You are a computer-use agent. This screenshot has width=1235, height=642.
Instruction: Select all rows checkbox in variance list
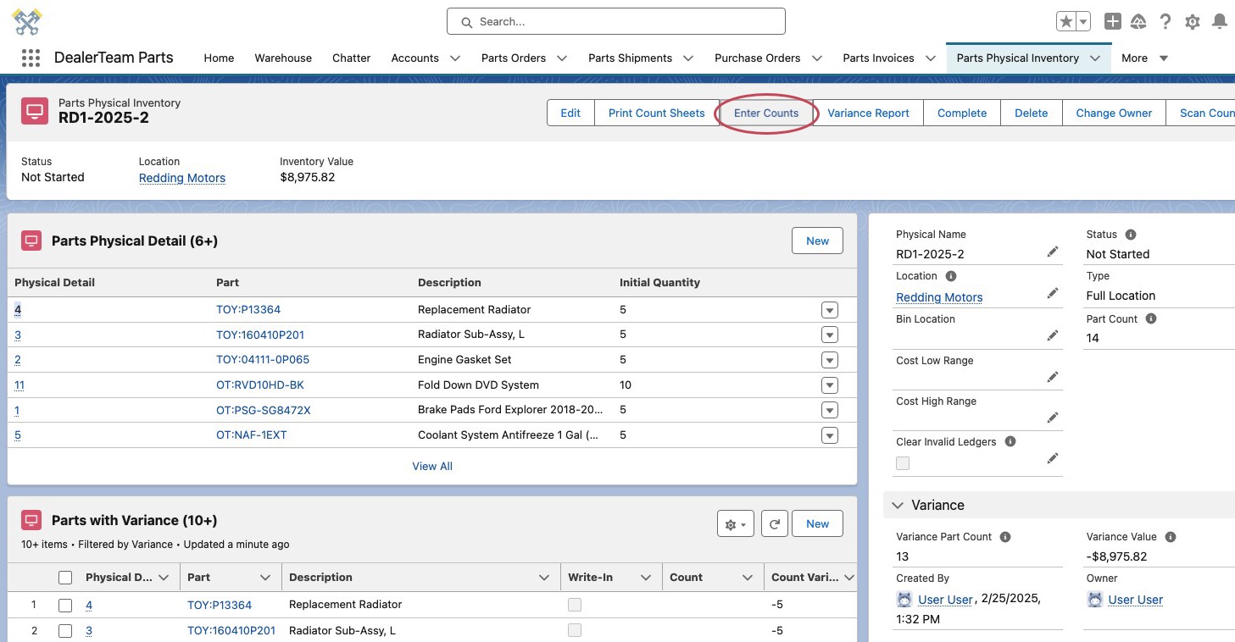pyautogui.click(x=65, y=578)
